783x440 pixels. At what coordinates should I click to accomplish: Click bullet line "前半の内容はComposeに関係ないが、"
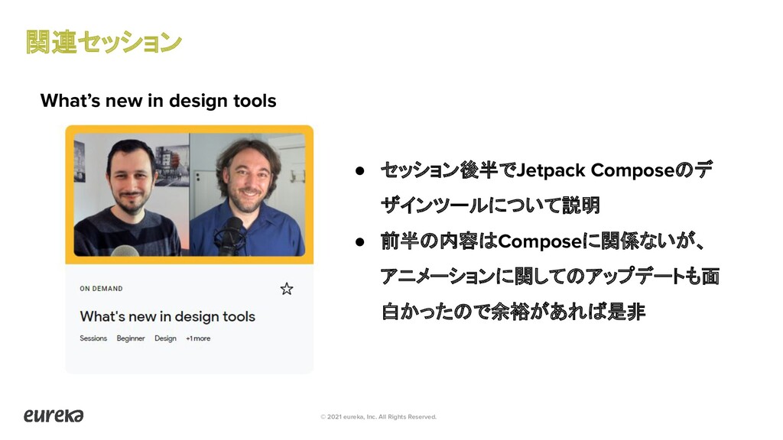(x=543, y=241)
